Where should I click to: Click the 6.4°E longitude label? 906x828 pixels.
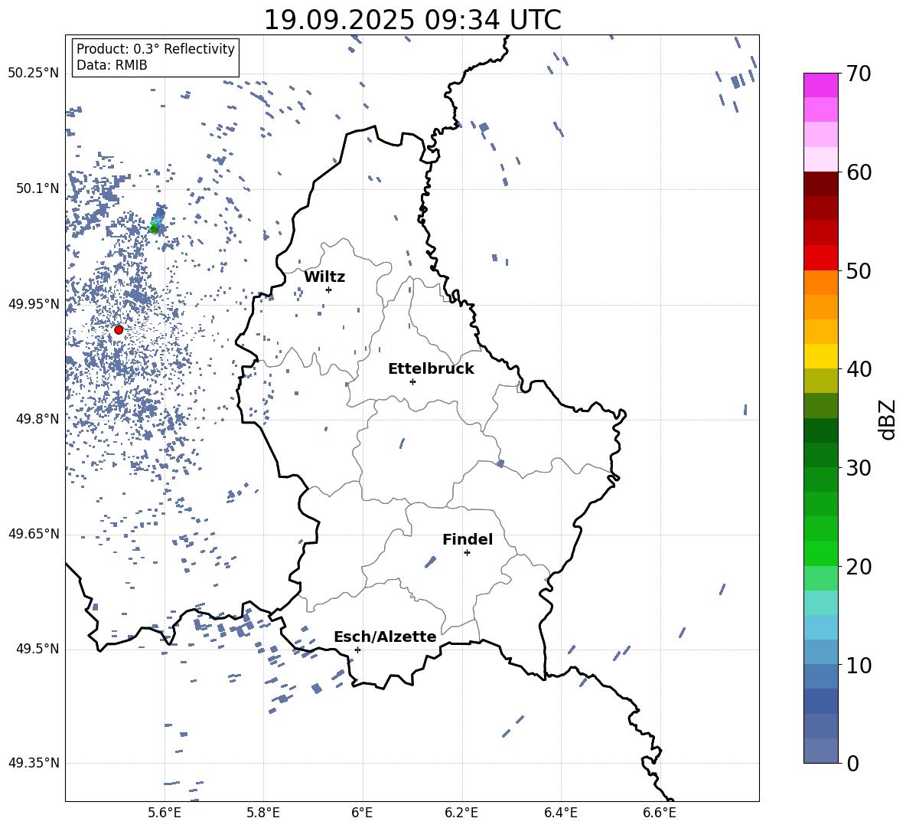(560, 813)
